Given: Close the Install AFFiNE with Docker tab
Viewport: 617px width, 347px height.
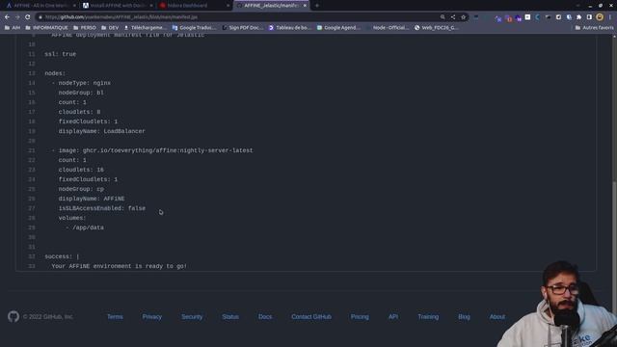Looking at the screenshot, I should point(151,6).
